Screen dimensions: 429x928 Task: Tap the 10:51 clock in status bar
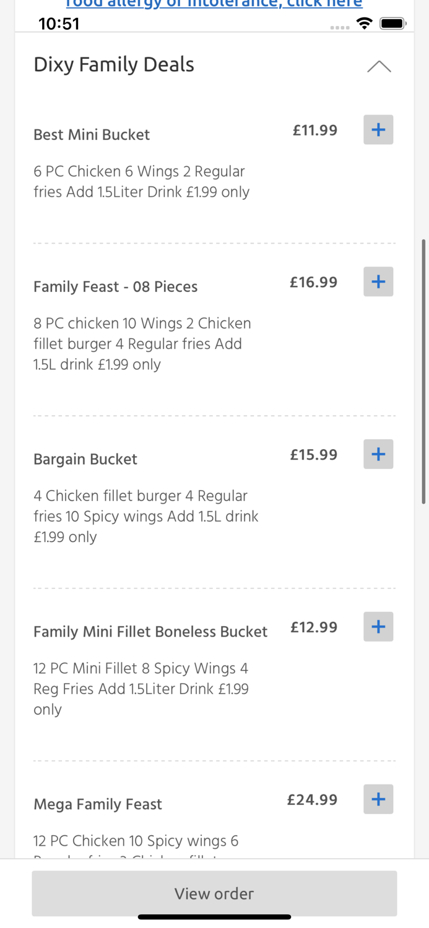point(59,23)
